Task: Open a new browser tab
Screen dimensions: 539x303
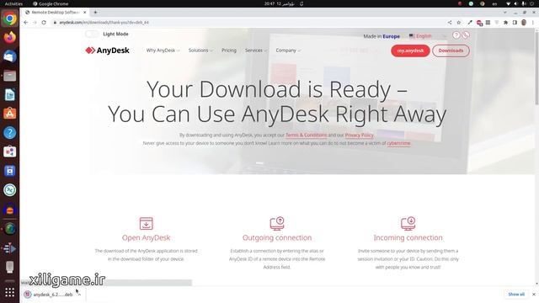Action: click(x=95, y=12)
